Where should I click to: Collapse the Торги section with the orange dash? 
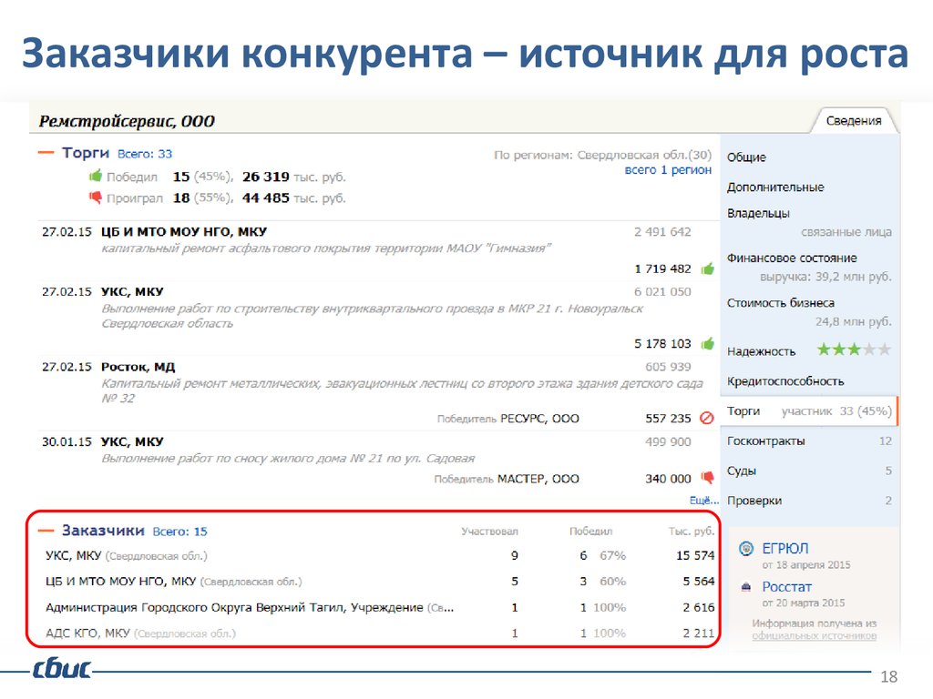coord(46,153)
